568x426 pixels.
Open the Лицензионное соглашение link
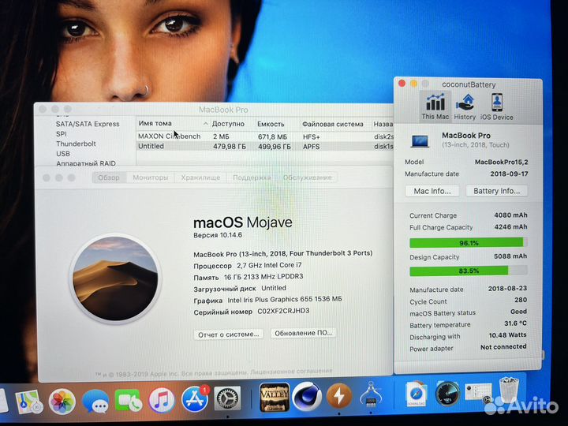tap(291, 371)
